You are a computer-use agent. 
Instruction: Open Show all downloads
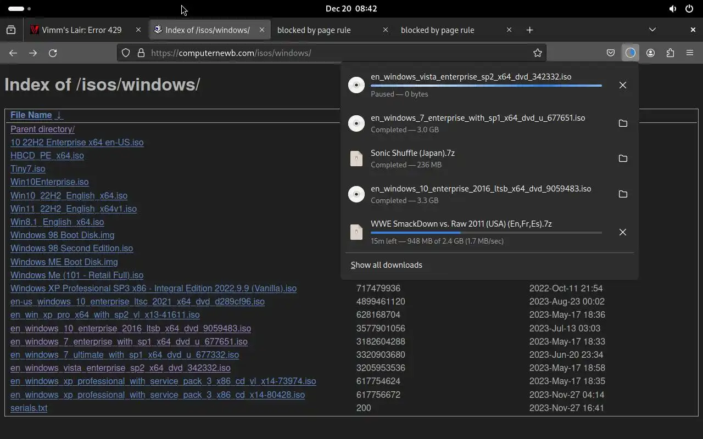(387, 265)
